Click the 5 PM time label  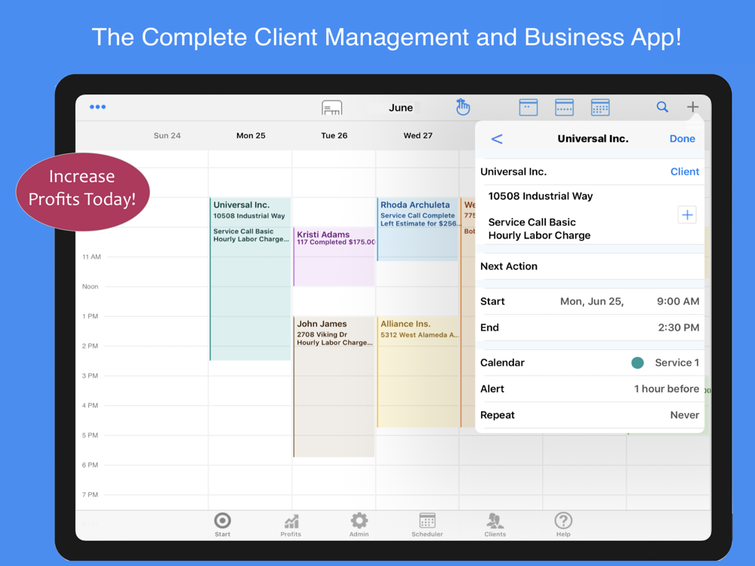pos(90,435)
